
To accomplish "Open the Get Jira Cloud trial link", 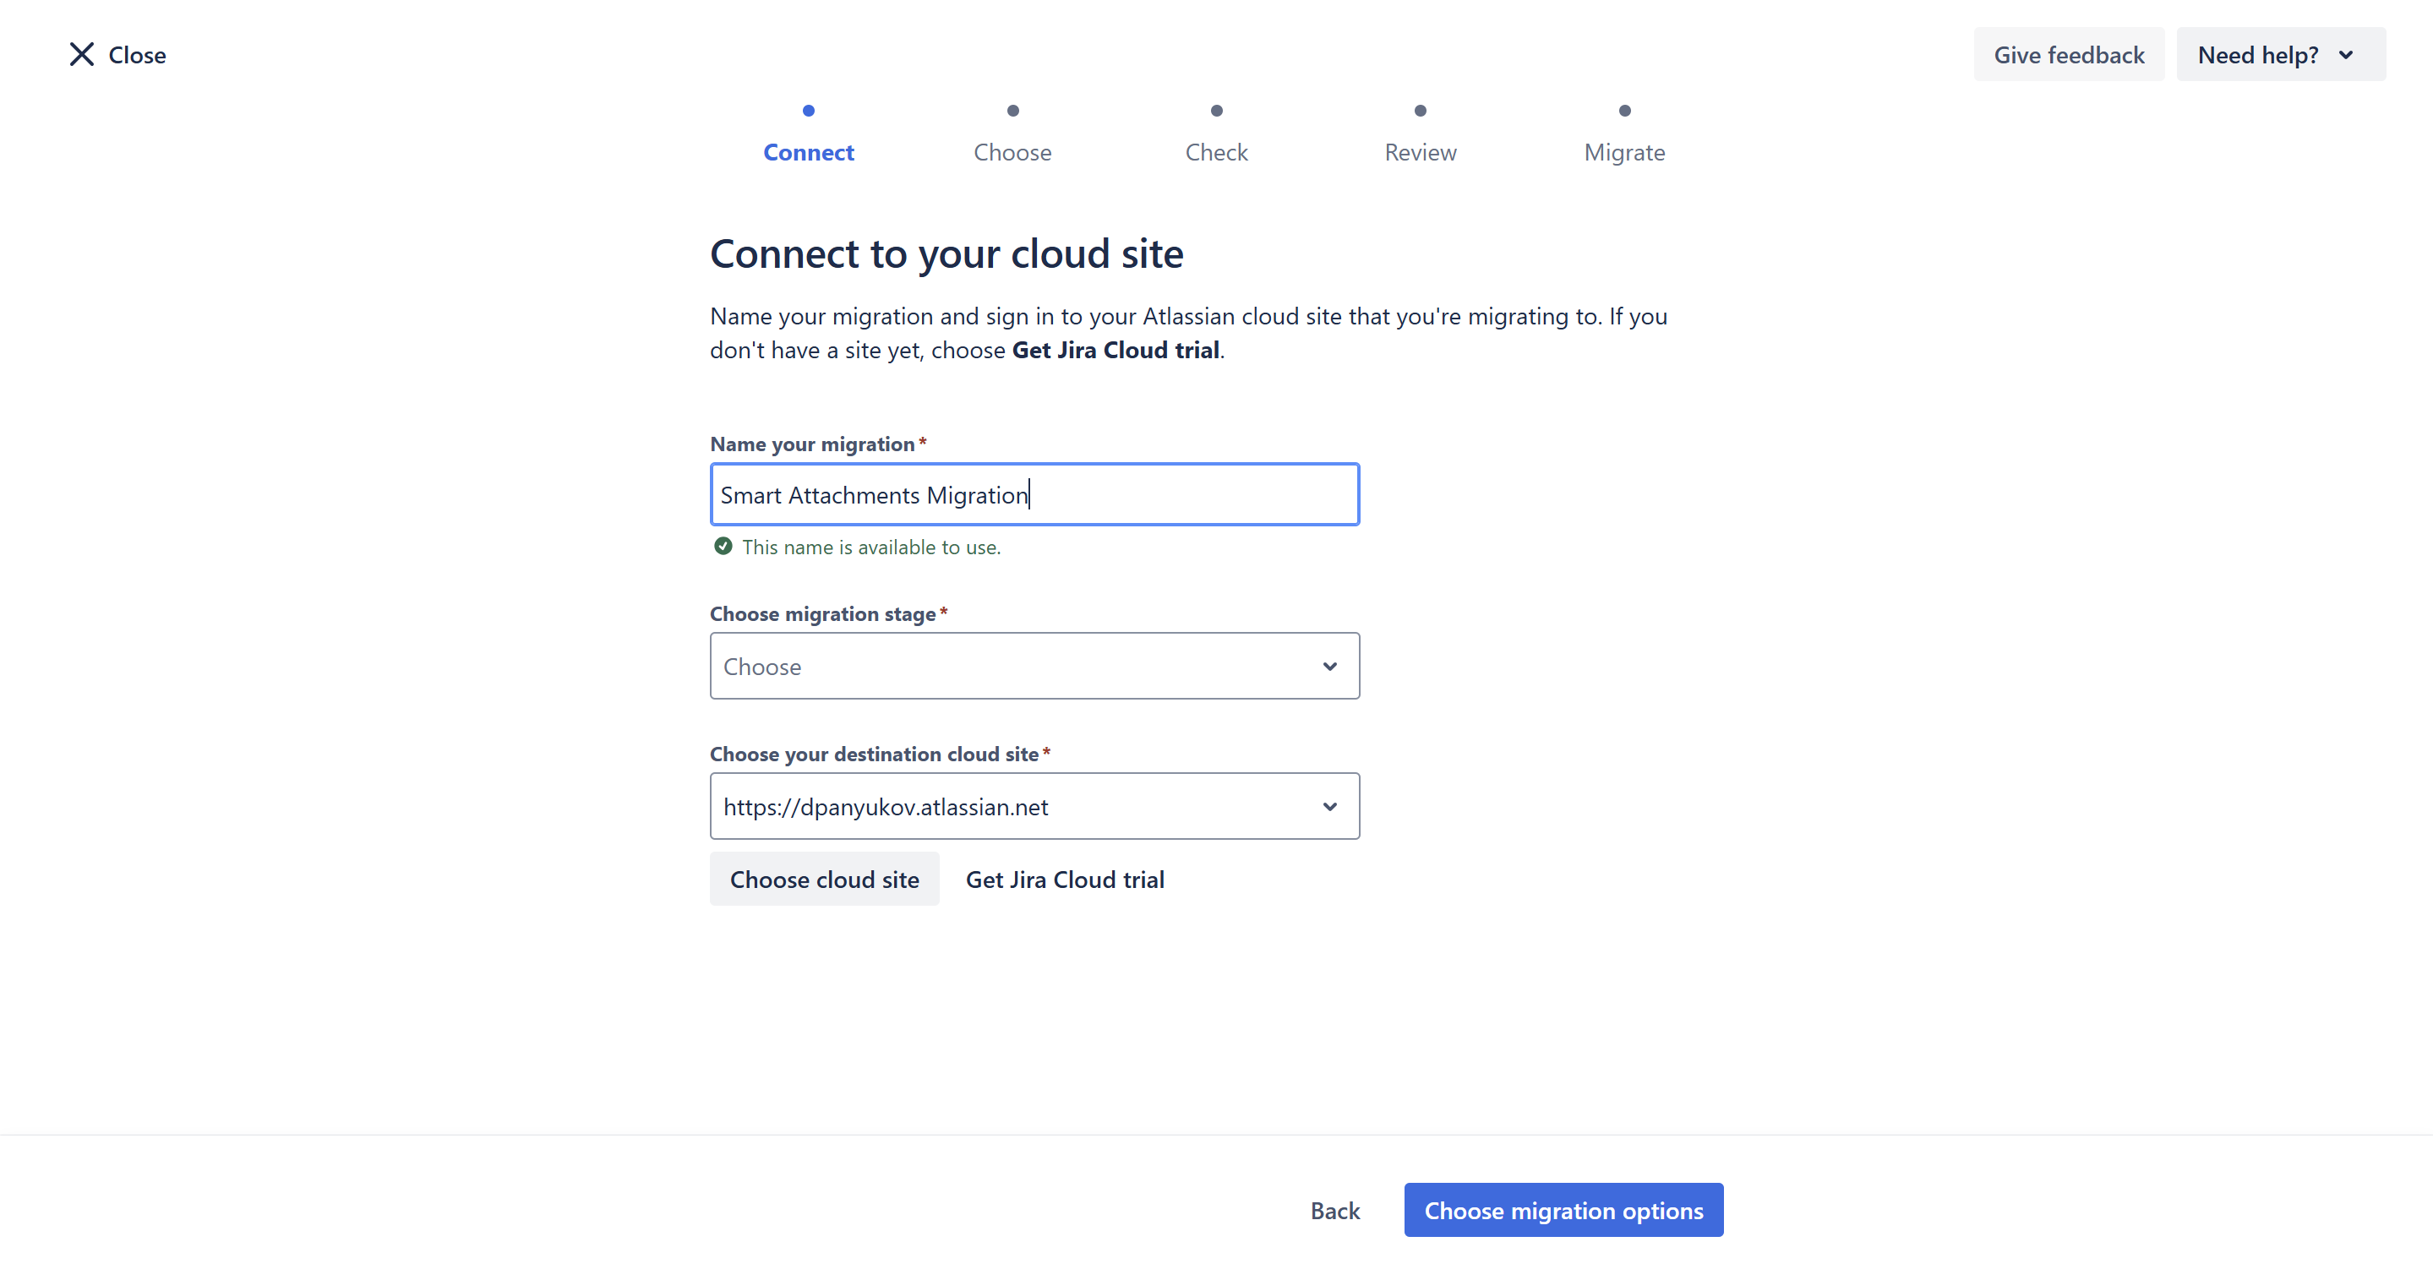I will click(x=1065, y=880).
